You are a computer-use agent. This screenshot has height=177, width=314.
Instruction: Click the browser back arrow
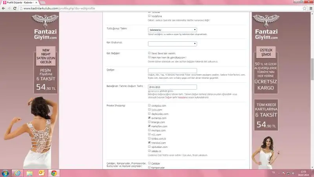click(x=4, y=8)
